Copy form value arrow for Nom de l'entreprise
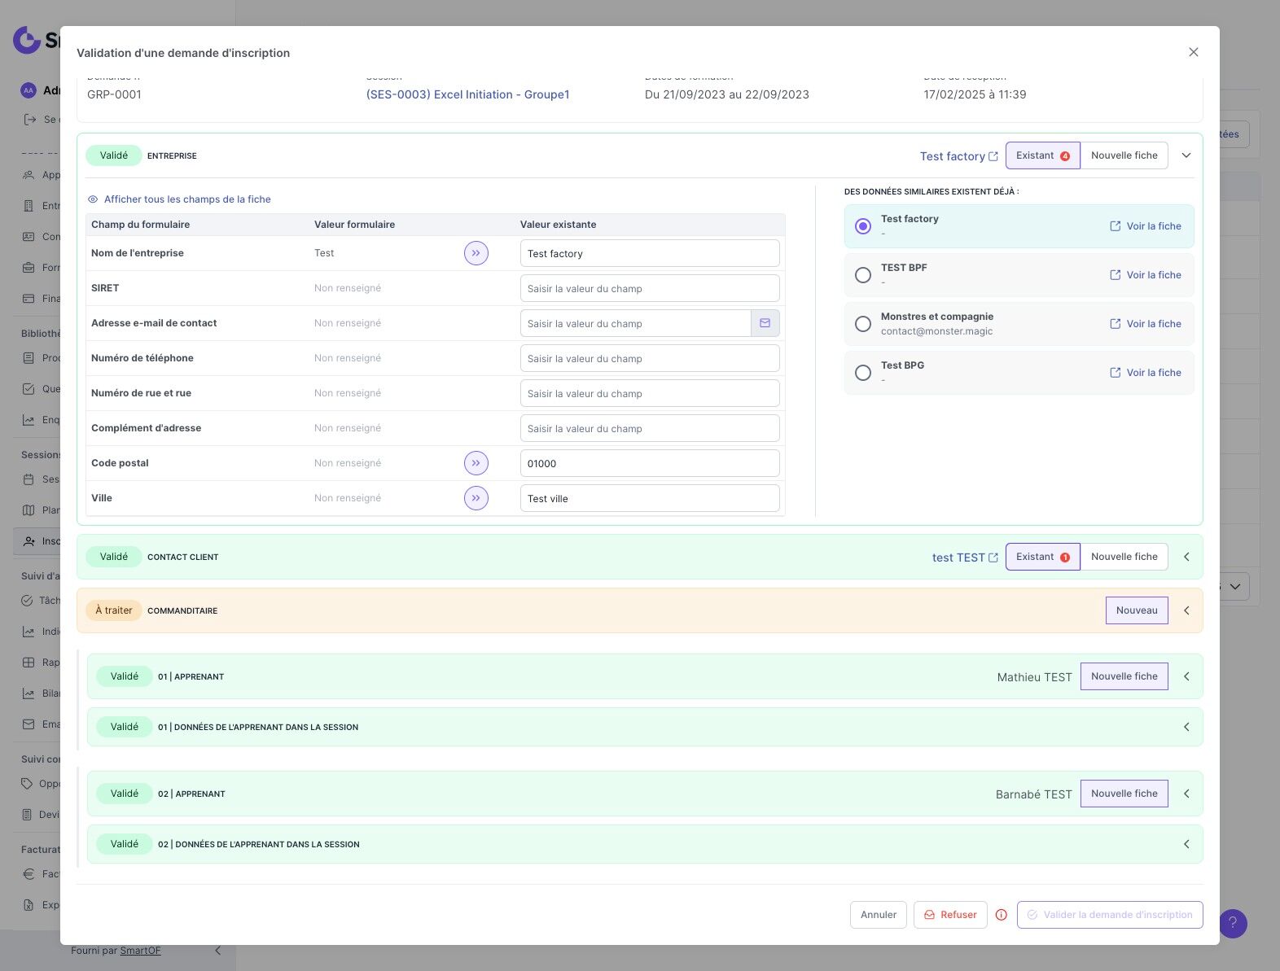Image resolution: width=1280 pixels, height=971 pixels. click(476, 253)
